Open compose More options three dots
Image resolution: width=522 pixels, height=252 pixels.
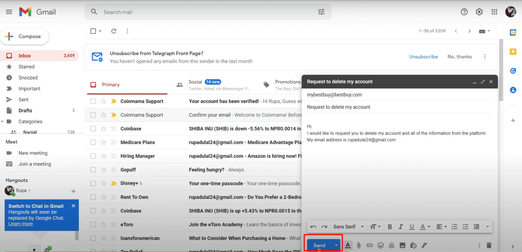[x=480, y=245]
